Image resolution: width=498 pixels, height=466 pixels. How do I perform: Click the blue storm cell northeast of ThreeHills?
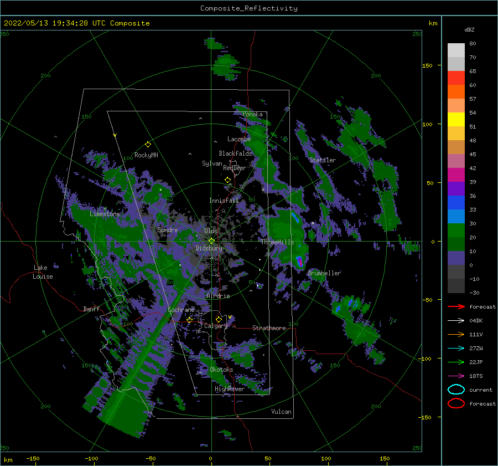[295, 218]
